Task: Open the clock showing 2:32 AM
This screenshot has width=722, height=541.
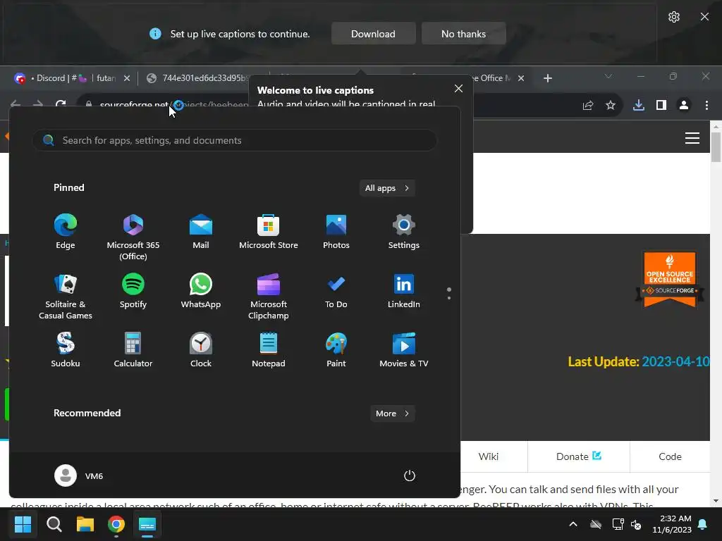Action: click(672, 524)
